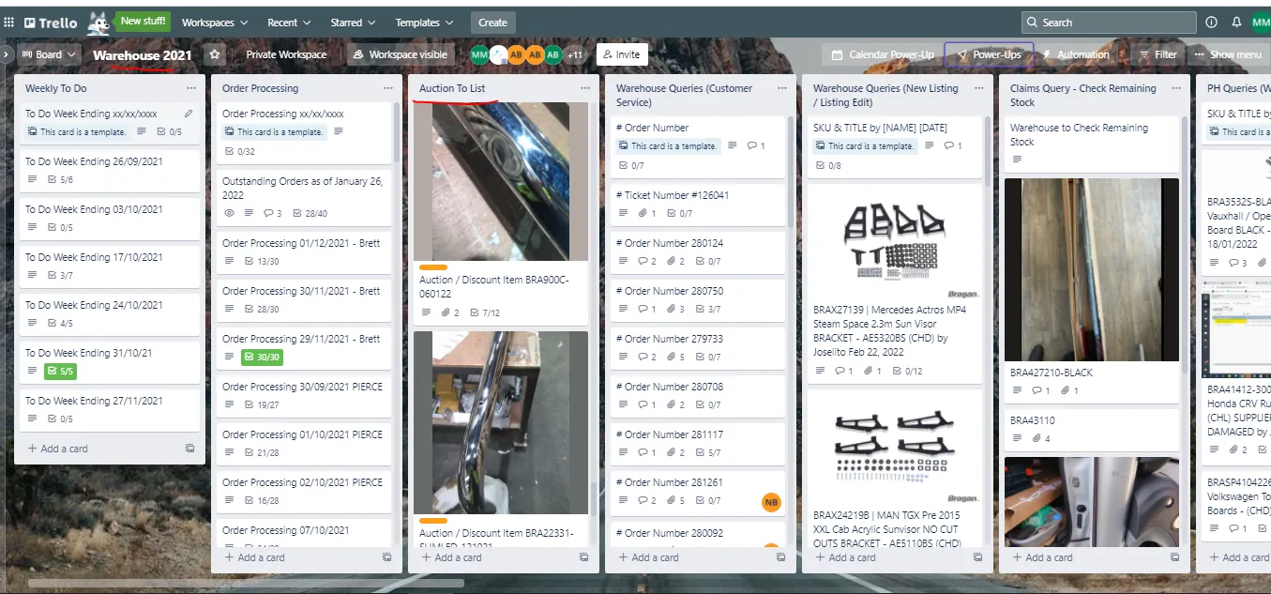The image size is (1271, 594).
Task: Click 5/6 checklist badge on 26/09/2021 card
Action: tap(62, 179)
